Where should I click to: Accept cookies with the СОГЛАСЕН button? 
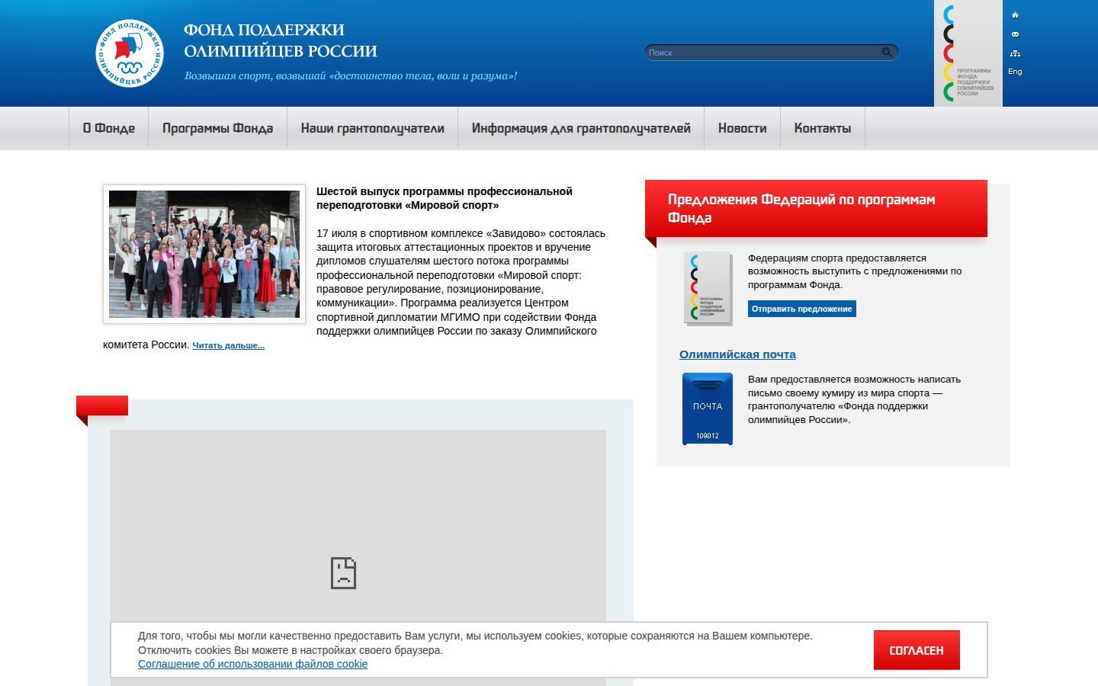(917, 650)
